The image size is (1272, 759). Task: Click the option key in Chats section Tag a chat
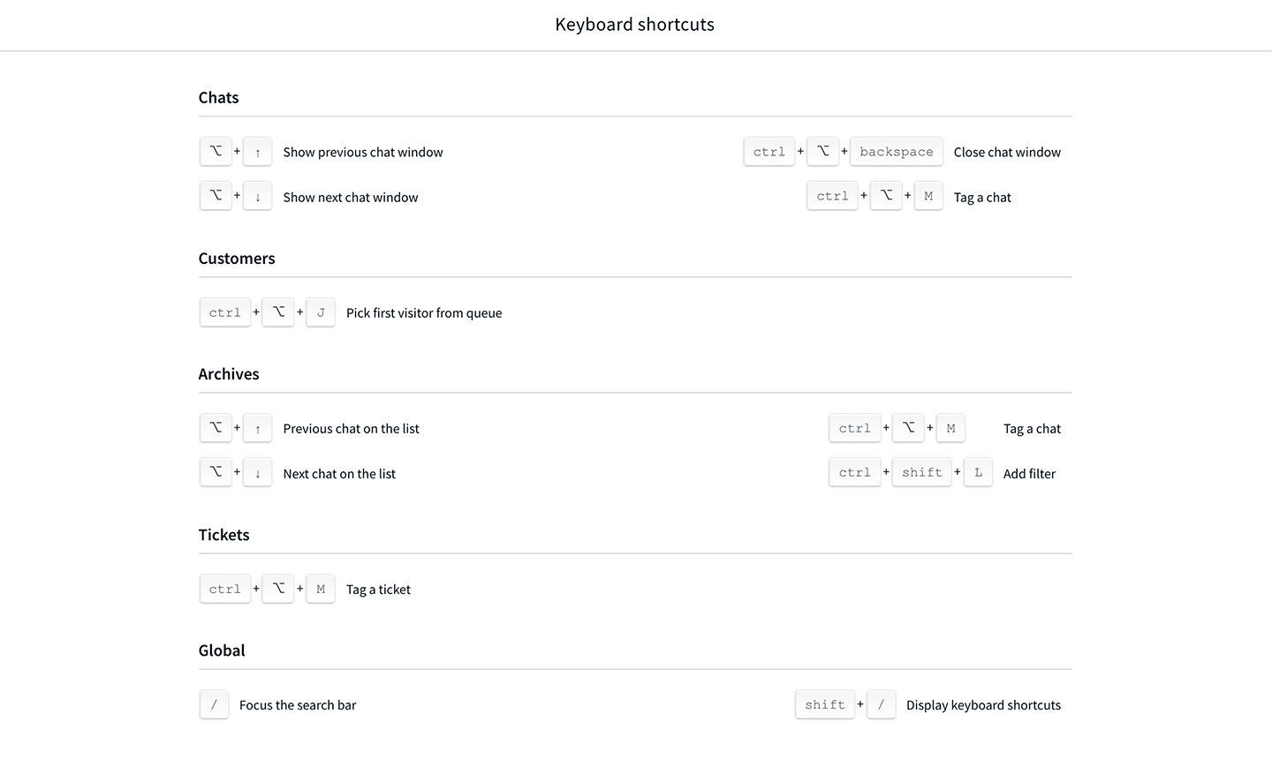coord(886,196)
